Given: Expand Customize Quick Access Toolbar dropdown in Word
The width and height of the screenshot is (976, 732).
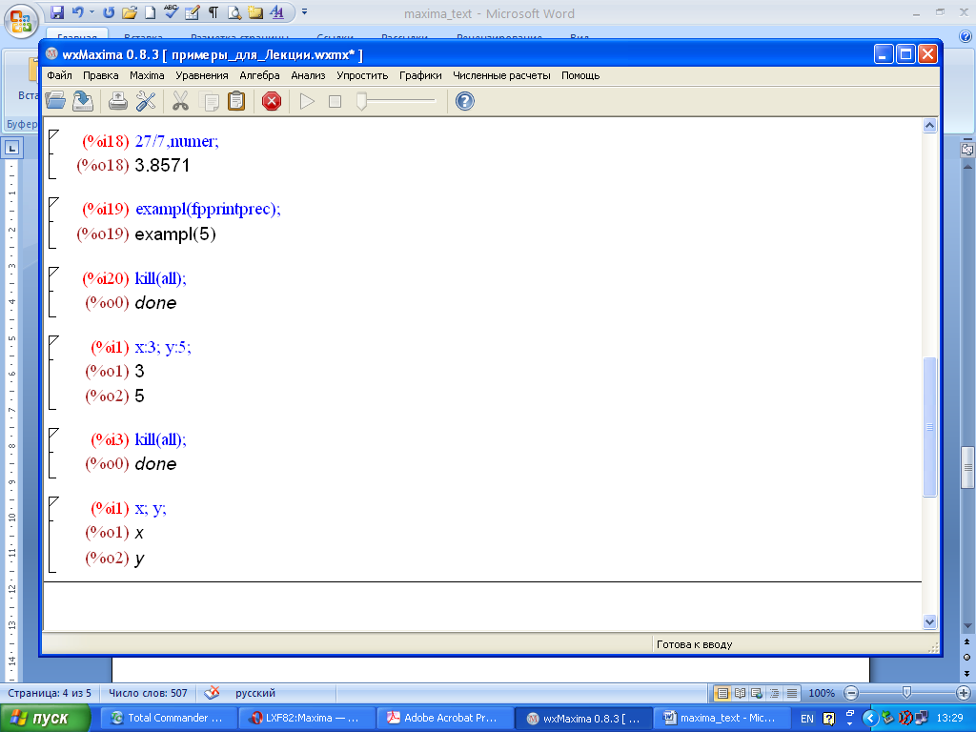Looking at the screenshot, I should pos(304,11).
